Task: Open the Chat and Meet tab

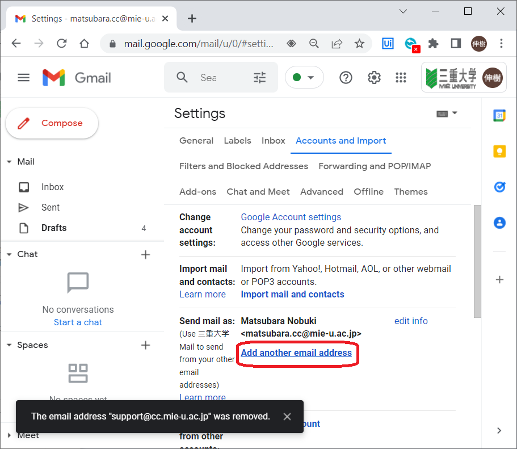Action: pos(258,192)
